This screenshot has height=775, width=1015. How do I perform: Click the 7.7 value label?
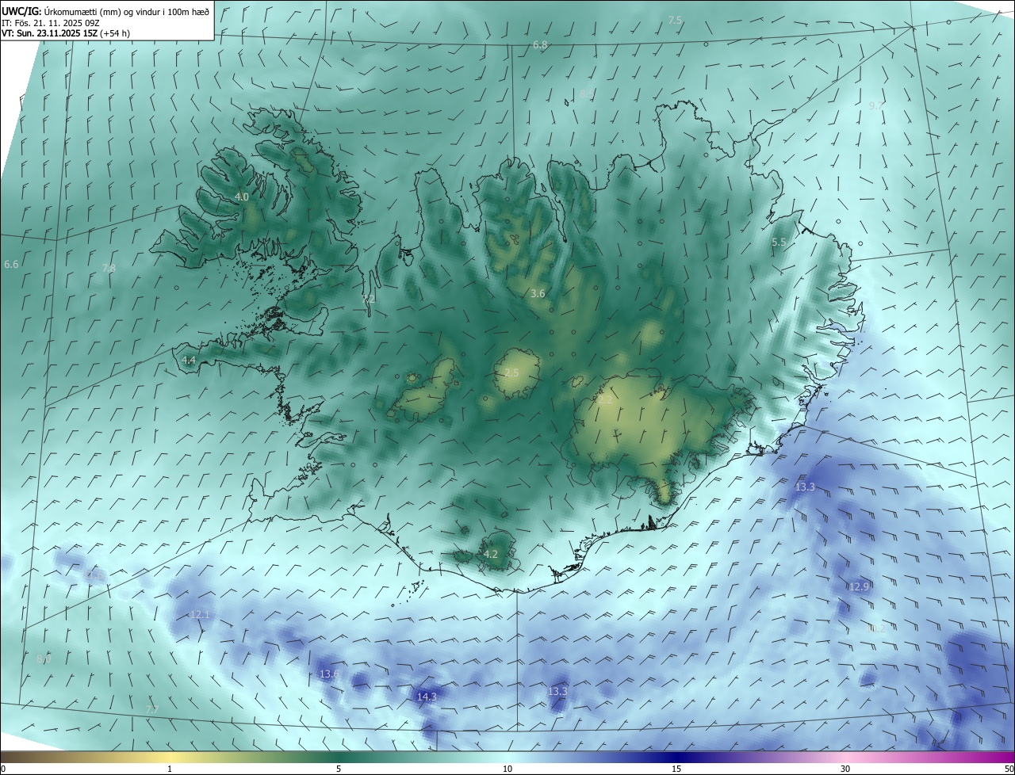(x=152, y=709)
